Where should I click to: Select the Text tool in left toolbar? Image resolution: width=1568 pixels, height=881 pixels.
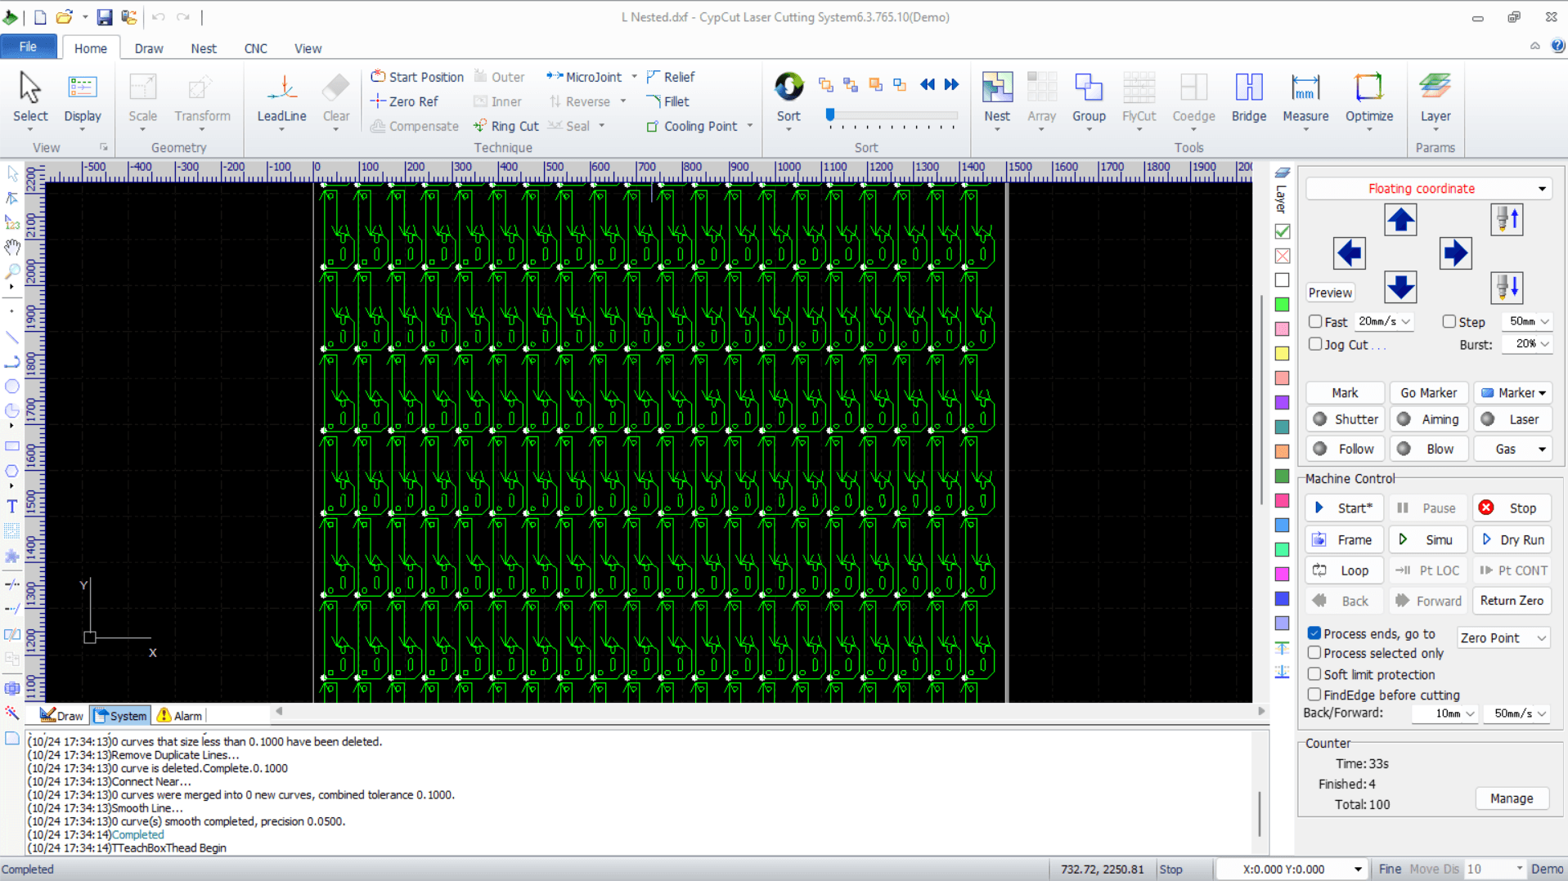pyautogui.click(x=12, y=507)
